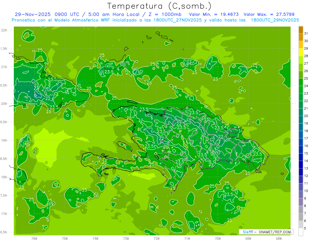Click the dark orange legend band above 31

coord(301,30)
